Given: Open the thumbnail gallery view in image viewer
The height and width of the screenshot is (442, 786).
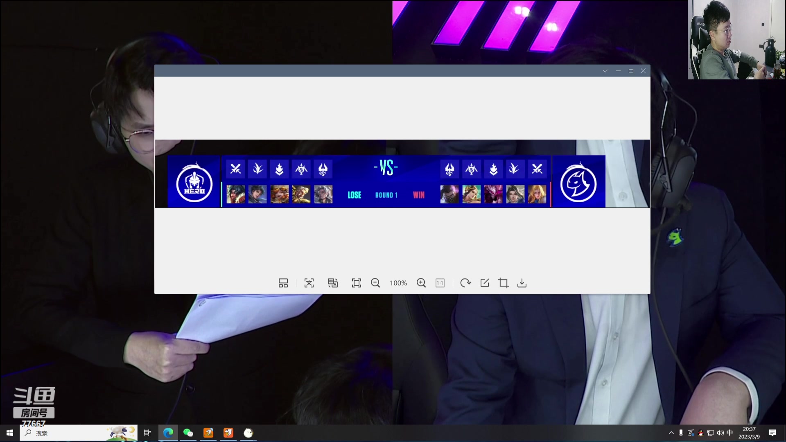Looking at the screenshot, I should point(283,283).
